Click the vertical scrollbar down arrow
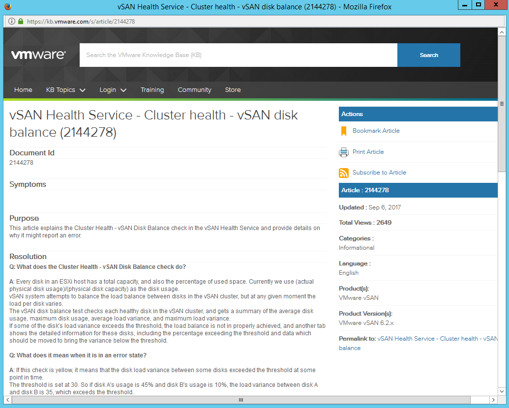This screenshot has height=408, width=509. (502, 391)
